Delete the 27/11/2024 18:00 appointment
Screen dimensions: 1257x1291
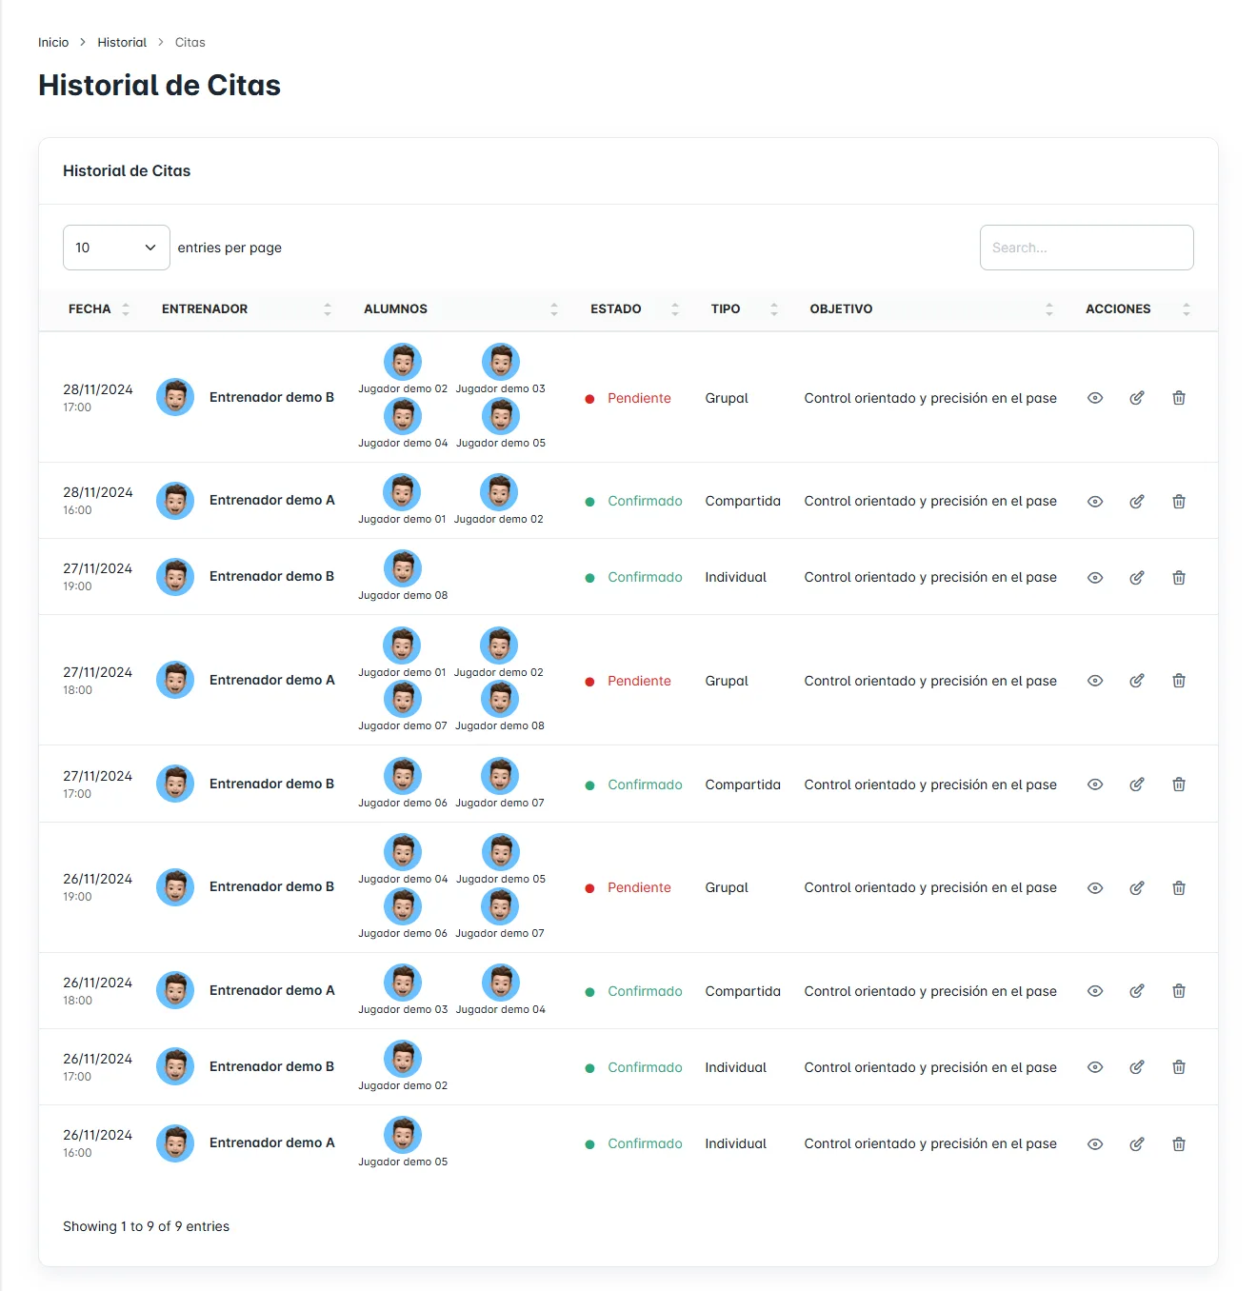tap(1179, 681)
